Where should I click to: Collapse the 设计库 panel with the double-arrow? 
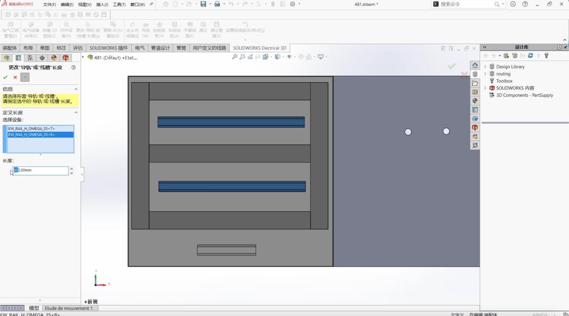click(x=484, y=47)
